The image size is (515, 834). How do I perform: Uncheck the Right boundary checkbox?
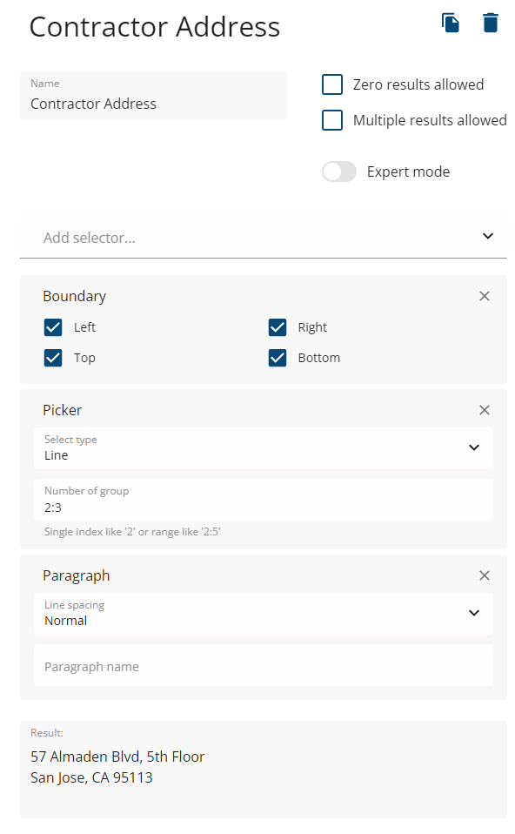[x=278, y=327]
